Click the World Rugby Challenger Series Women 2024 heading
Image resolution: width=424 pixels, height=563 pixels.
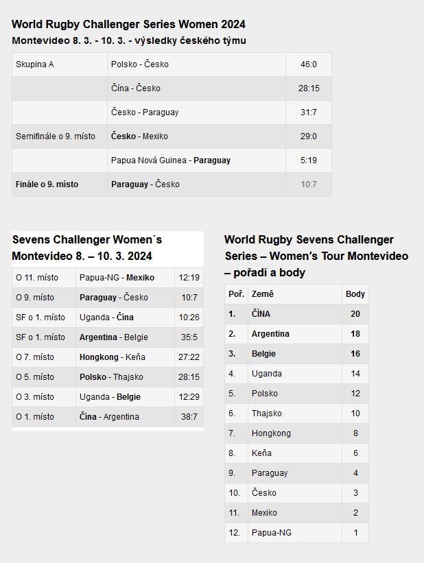tap(128, 25)
